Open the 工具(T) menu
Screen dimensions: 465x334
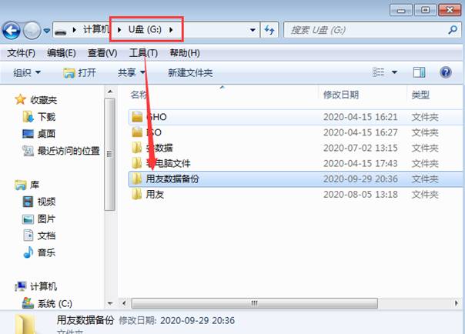[x=143, y=53]
